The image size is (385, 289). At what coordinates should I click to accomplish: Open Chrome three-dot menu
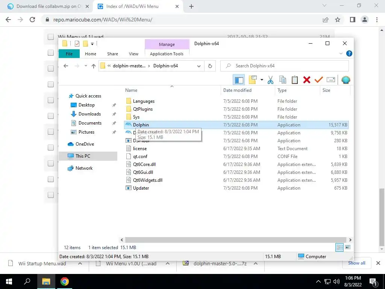pos(377,20)
